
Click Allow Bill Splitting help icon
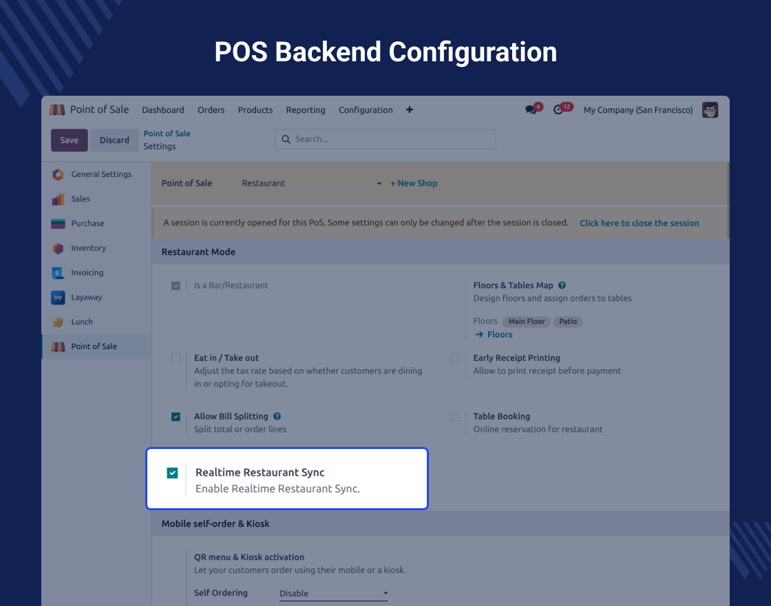[x=277, y=416]
